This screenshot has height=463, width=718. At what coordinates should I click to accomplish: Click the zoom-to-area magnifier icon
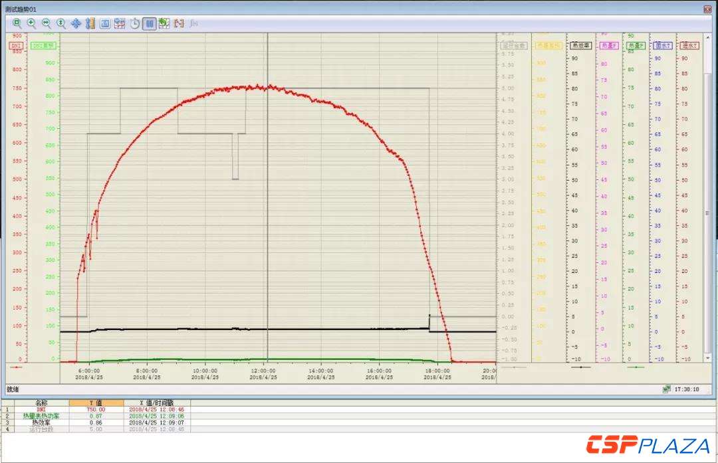click(x=17, y=23)
